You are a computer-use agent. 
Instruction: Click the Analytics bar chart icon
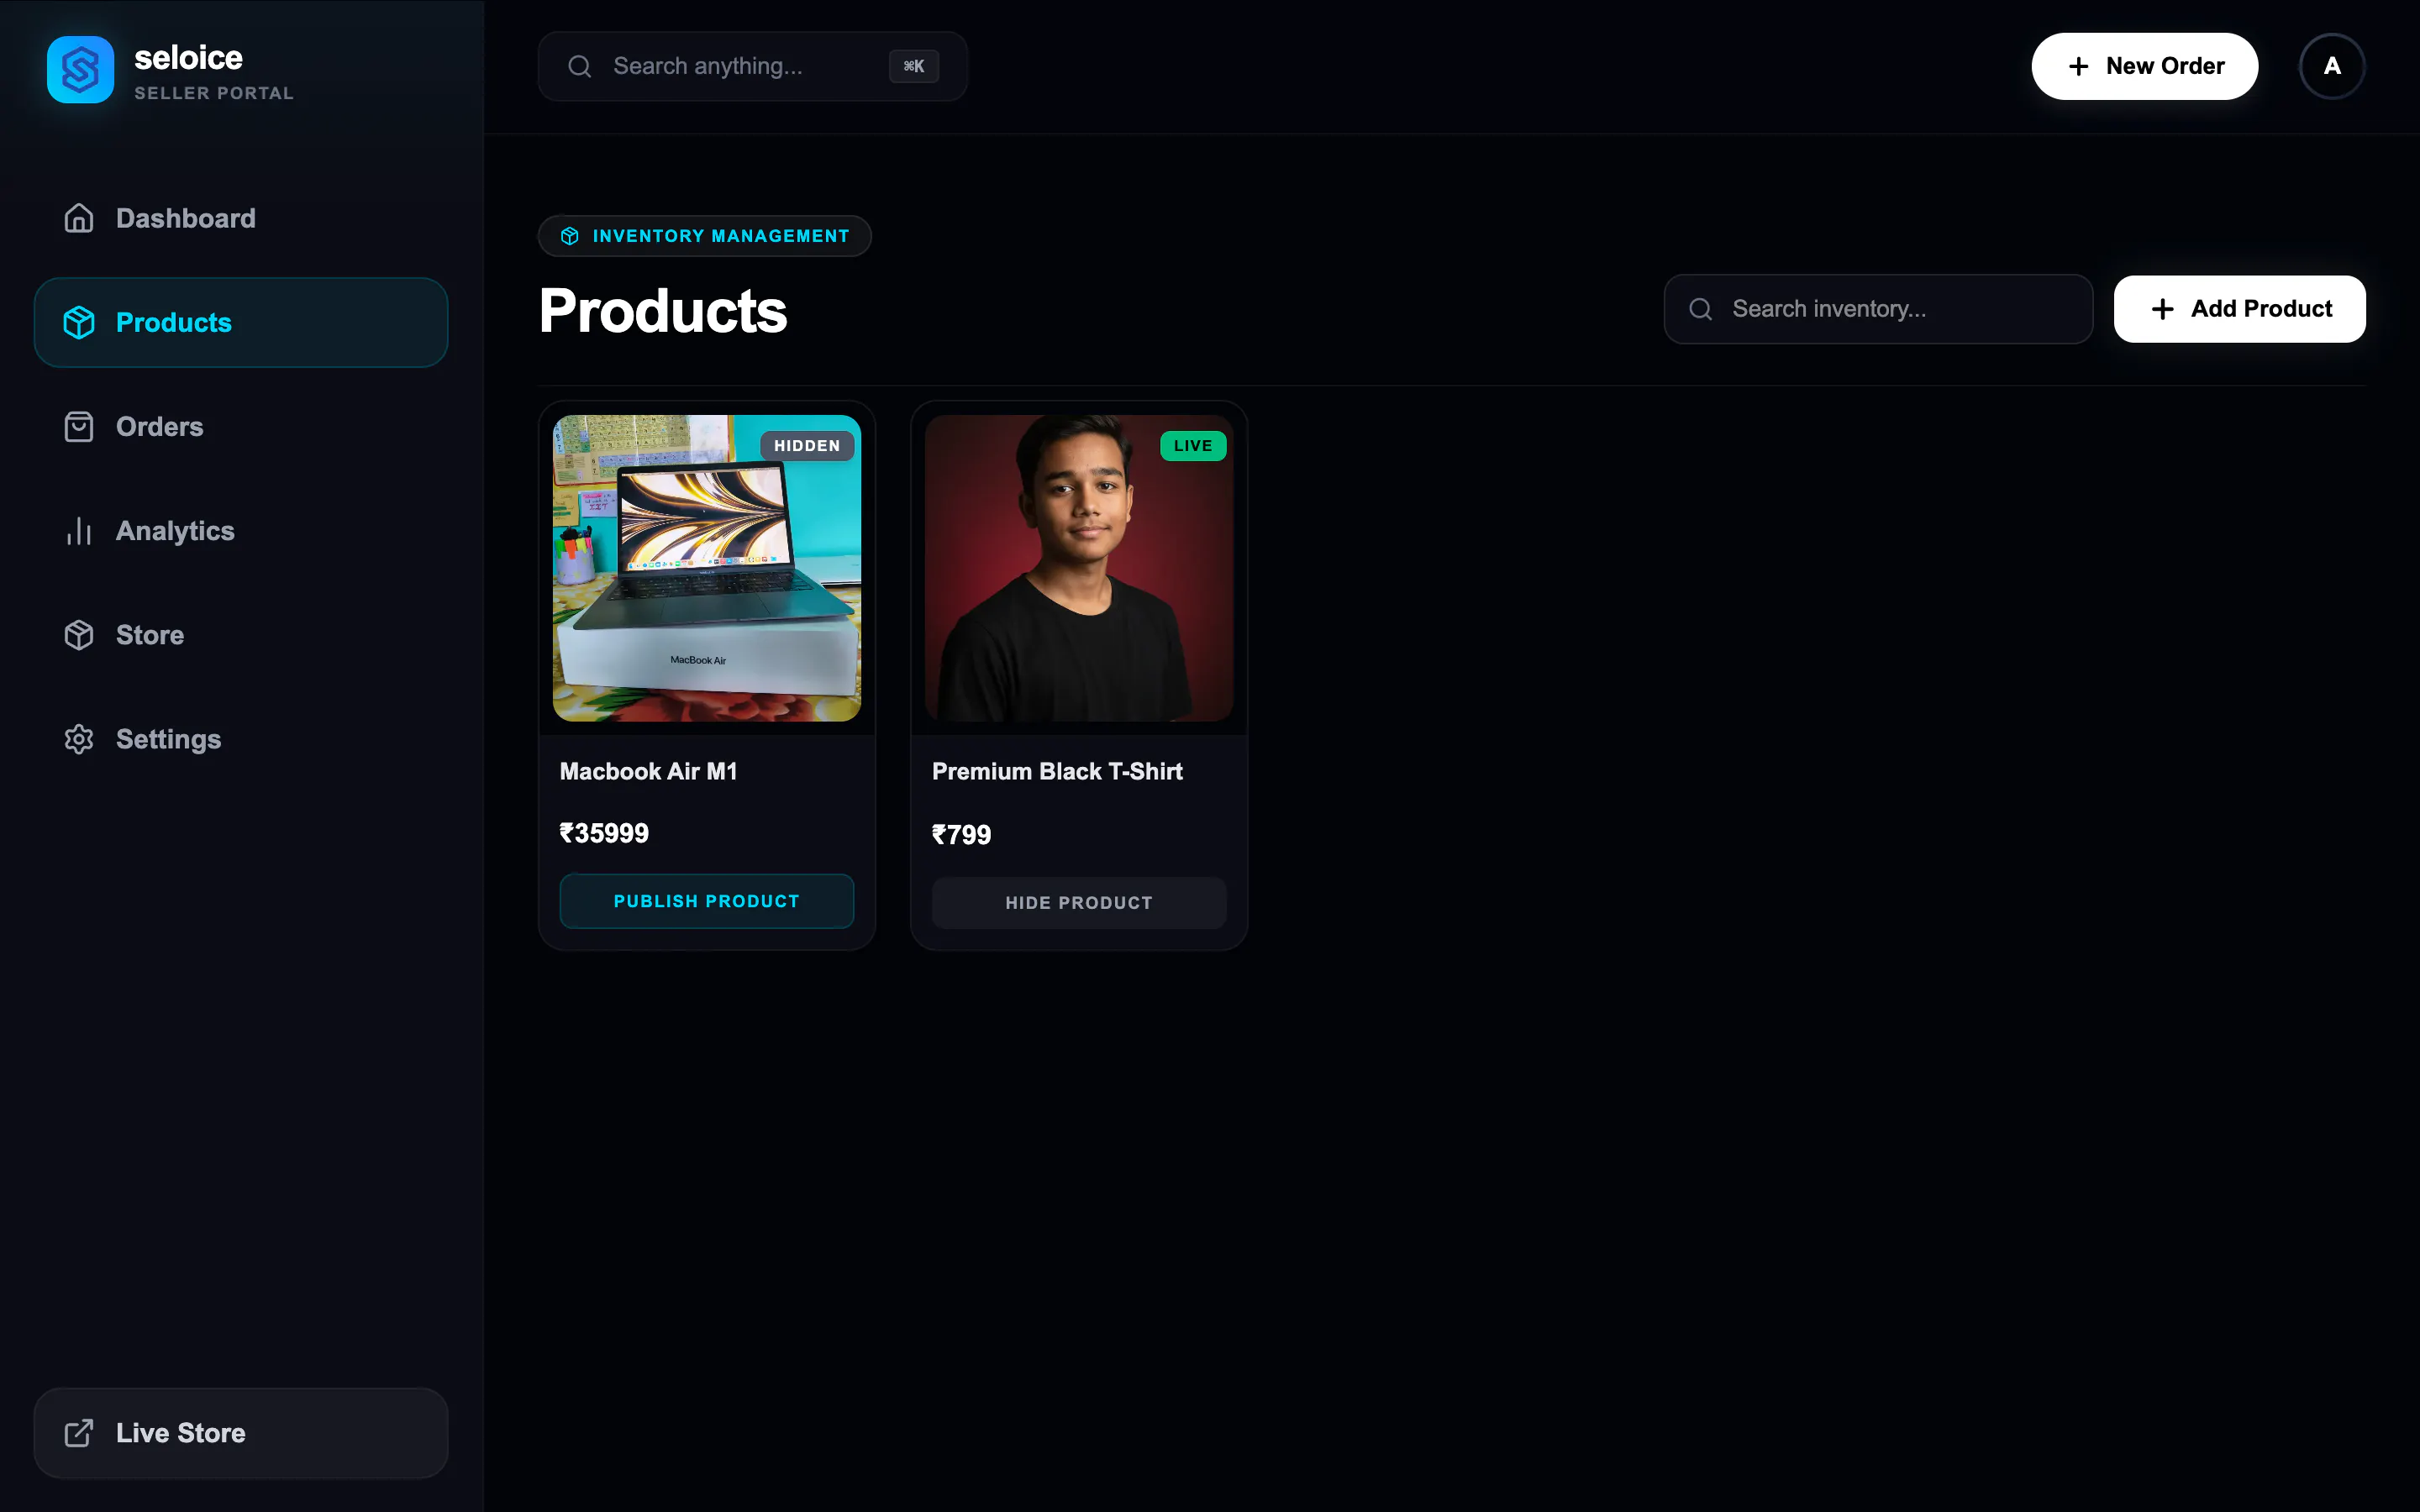(79, 531)
